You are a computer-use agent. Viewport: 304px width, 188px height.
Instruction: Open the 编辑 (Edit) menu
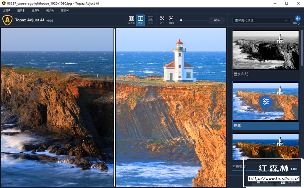click(x=21, y=11)
